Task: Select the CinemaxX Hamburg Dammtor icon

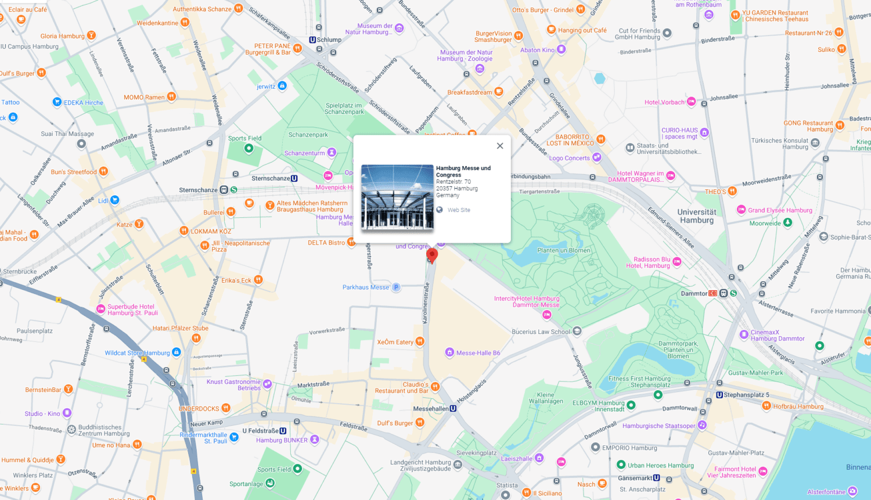Action: (744, 334)
